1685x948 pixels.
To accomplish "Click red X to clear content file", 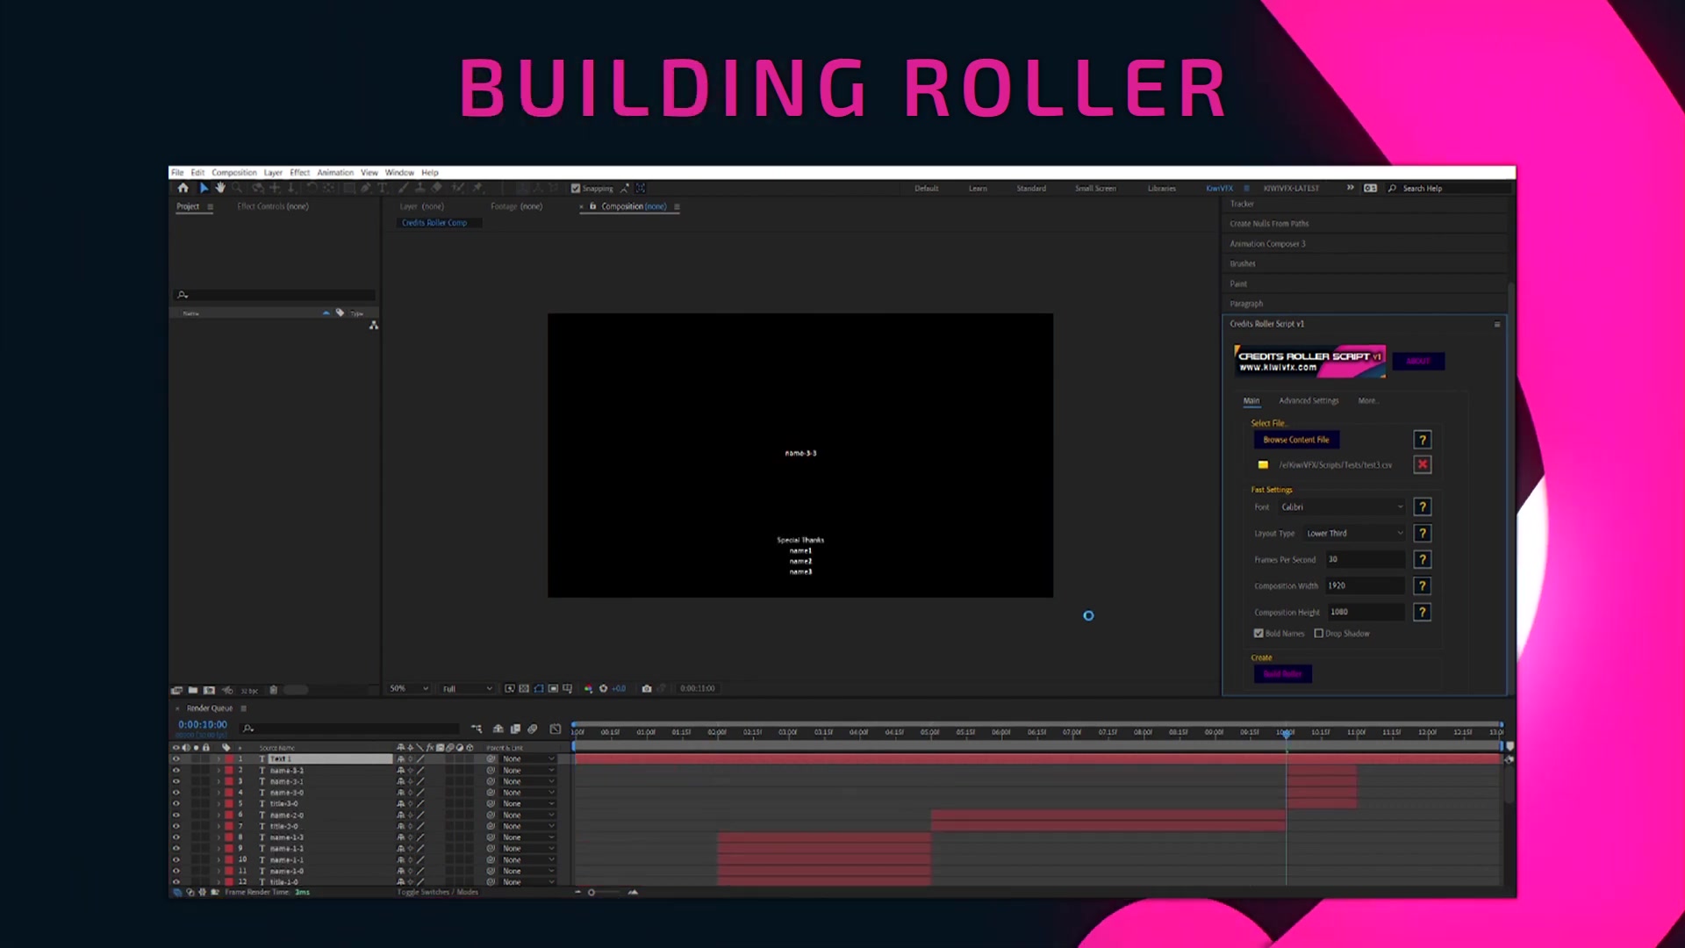I will (x=1422, y=464).
